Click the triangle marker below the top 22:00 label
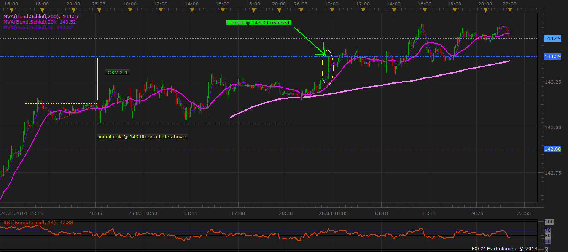Screen dimensions: 568x252 click(x=510, y=9)
